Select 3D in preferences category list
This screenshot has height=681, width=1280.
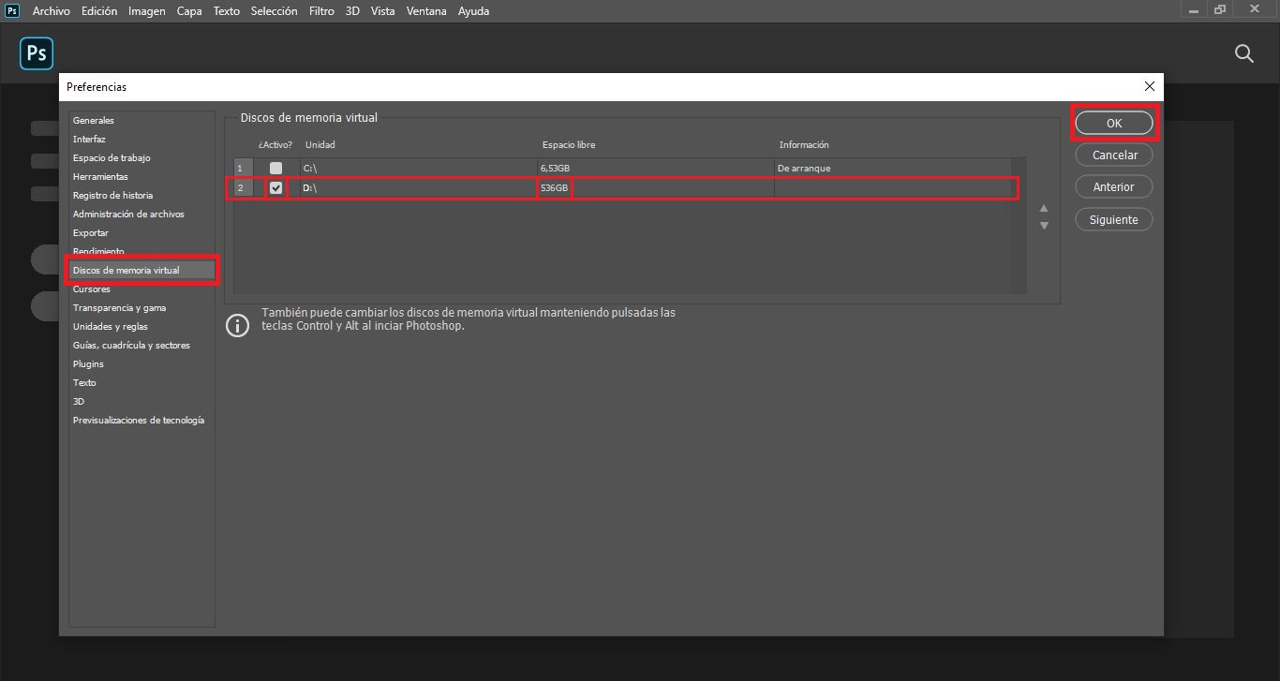(x=79, y=401)
